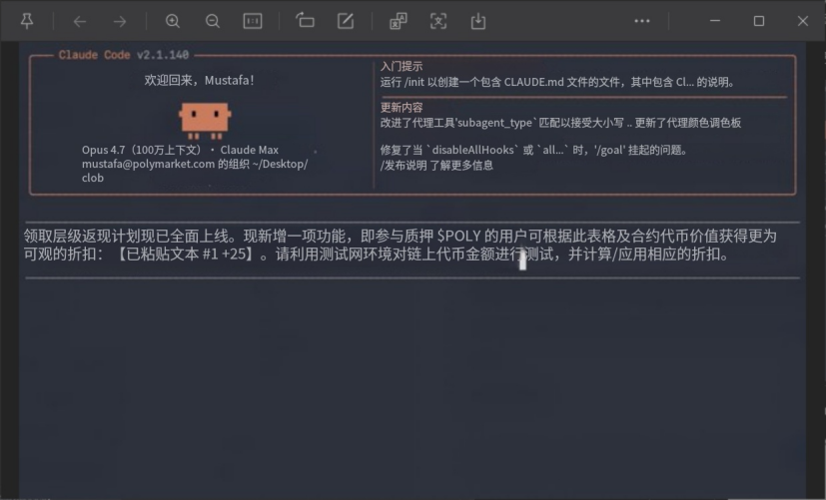
Task: Click the '更新内容' heading
Action: coord(402,108)
